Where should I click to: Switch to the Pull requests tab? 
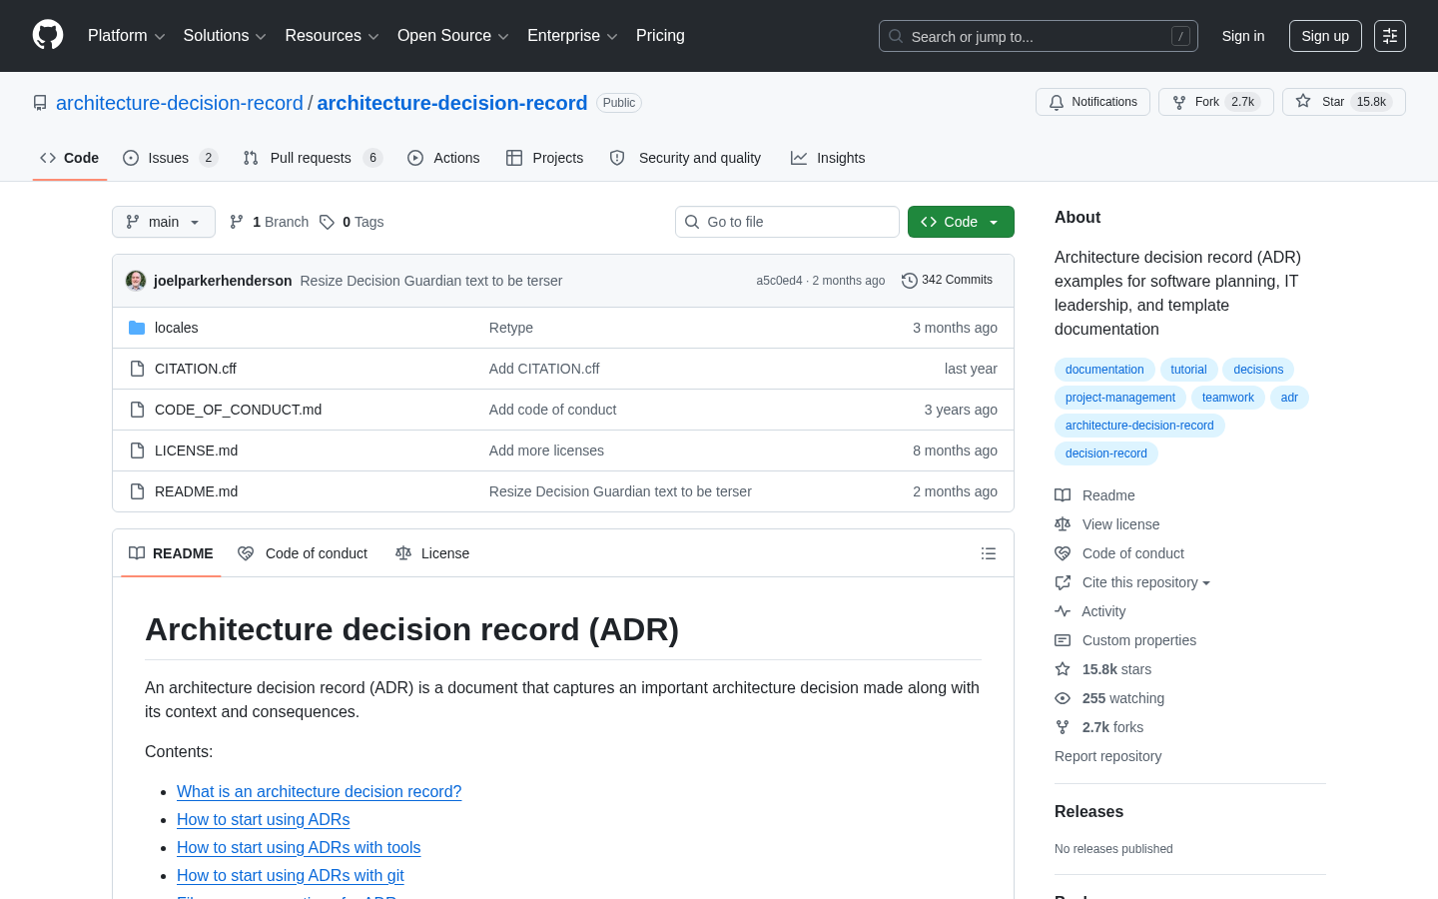click(313, 158)
